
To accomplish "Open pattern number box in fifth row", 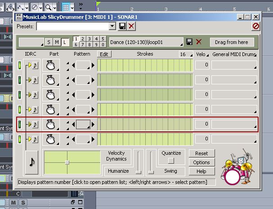I will (x=83, y=124).
